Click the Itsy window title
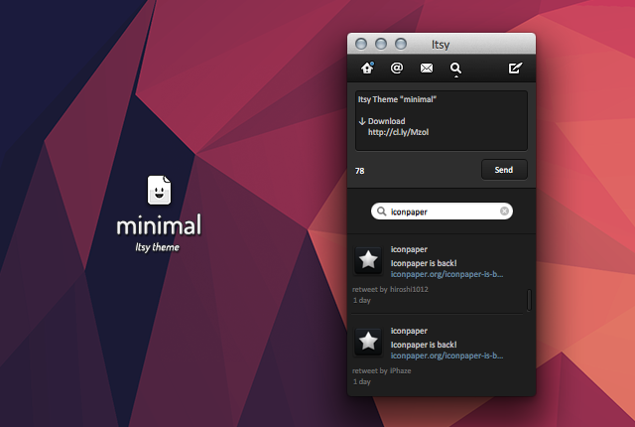The width and height of the screenshot is (635, 427). point(441,44)
